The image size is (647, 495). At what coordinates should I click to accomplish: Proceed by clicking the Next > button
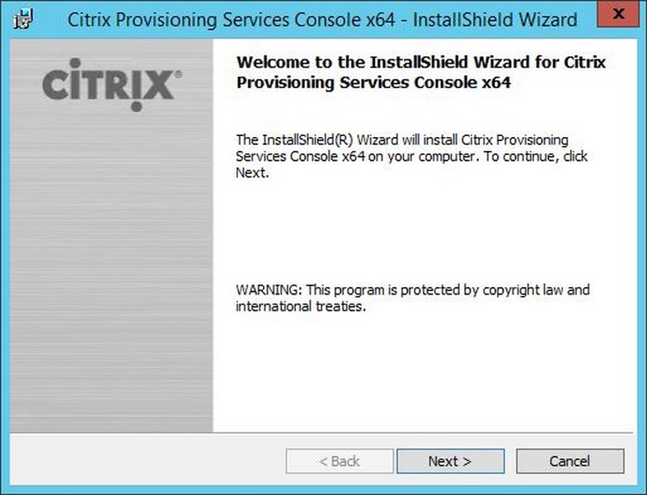coord(450,461)
